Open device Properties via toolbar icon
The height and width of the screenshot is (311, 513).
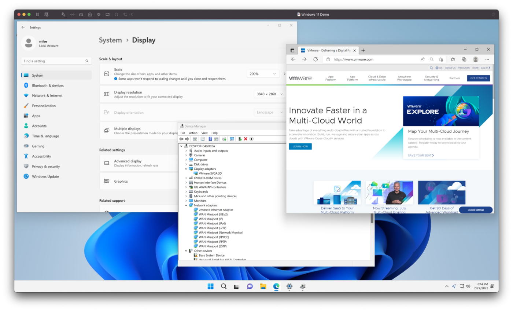(x=202, y=139)
